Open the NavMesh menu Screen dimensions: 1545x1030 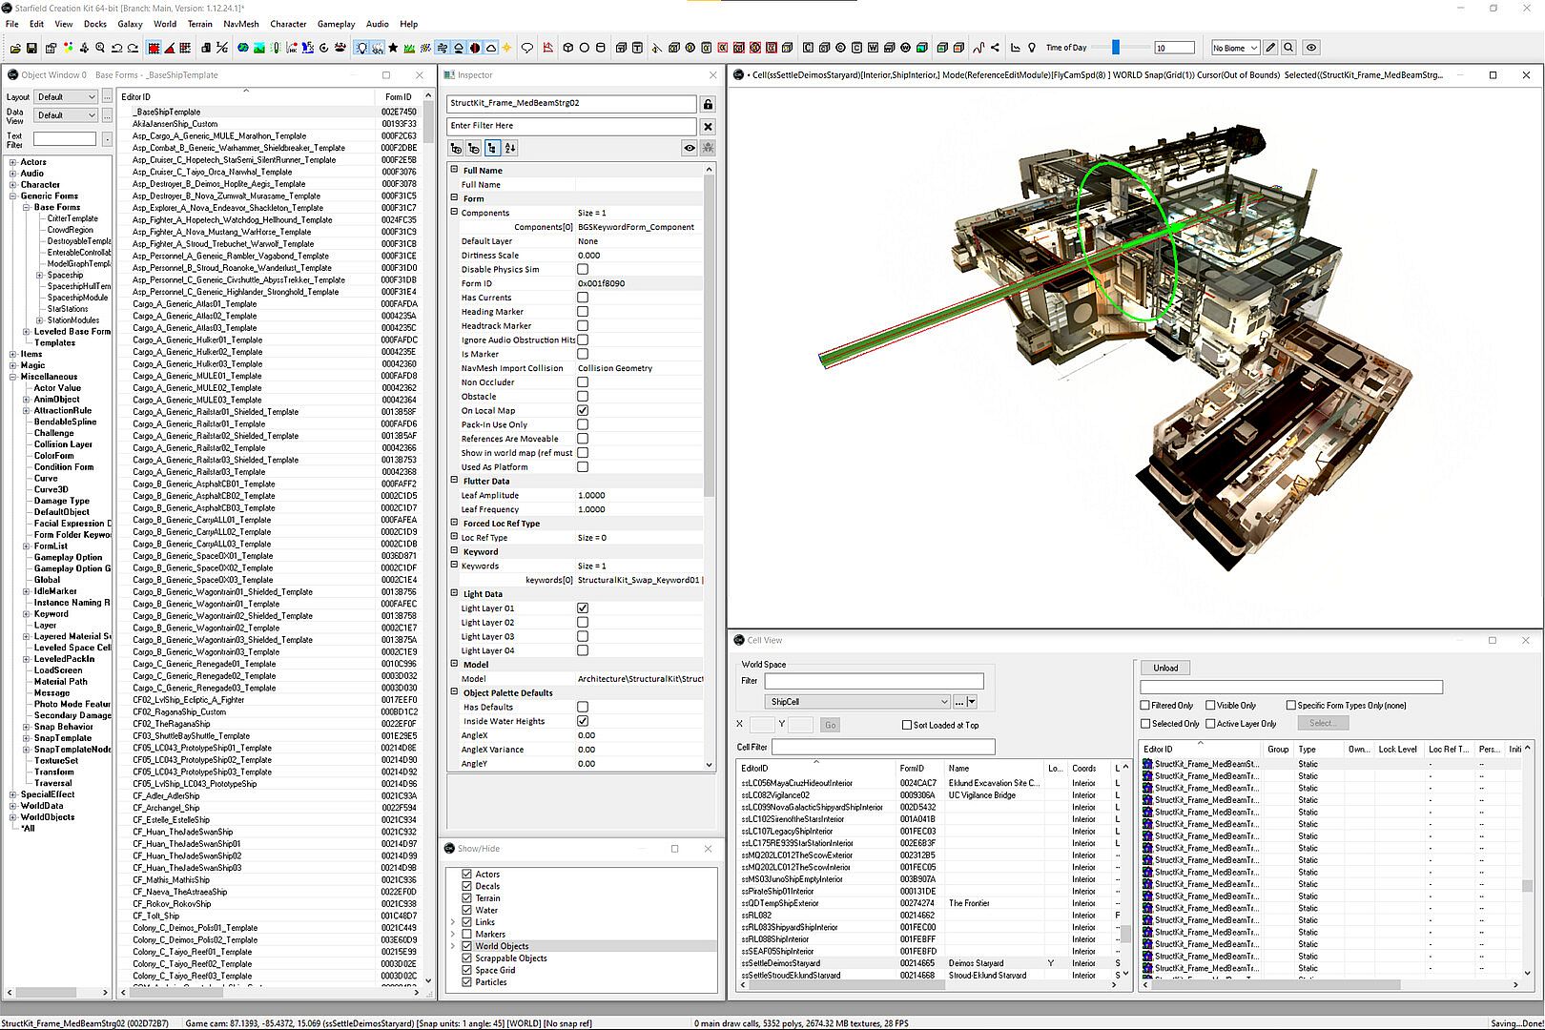click(241, 24)
